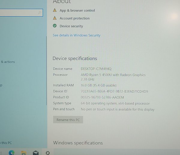Click the App & browser control warning icon
180x155 pixels.
55,10
